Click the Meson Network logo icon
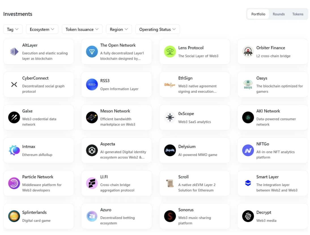This screenshot has width=310, height=235. click(x=92, y=117)
